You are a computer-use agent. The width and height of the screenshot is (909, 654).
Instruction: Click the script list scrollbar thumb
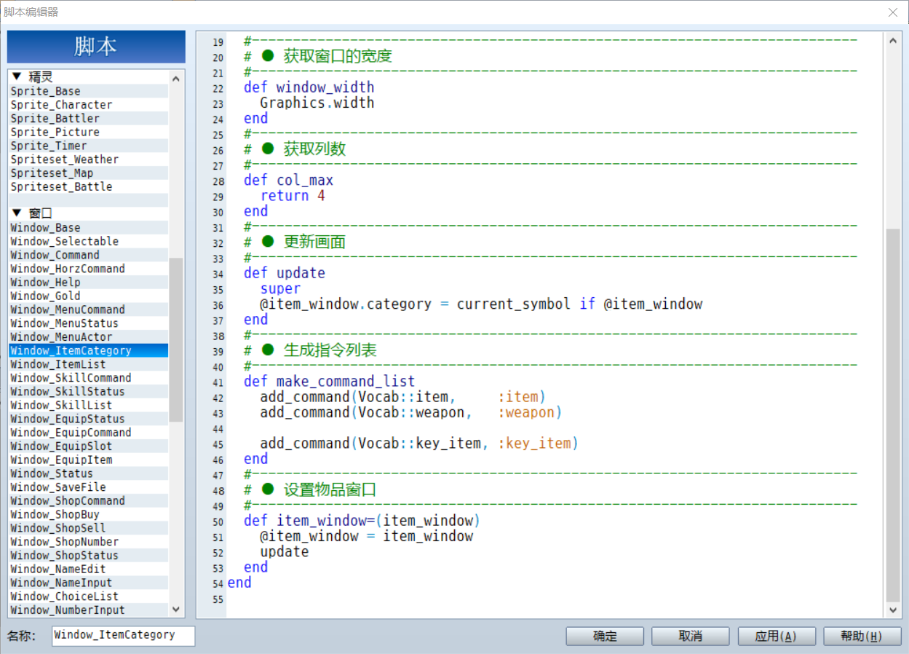(176, 340)
